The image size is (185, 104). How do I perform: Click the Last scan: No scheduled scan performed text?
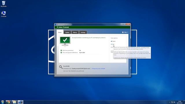(x=74, y=71)
